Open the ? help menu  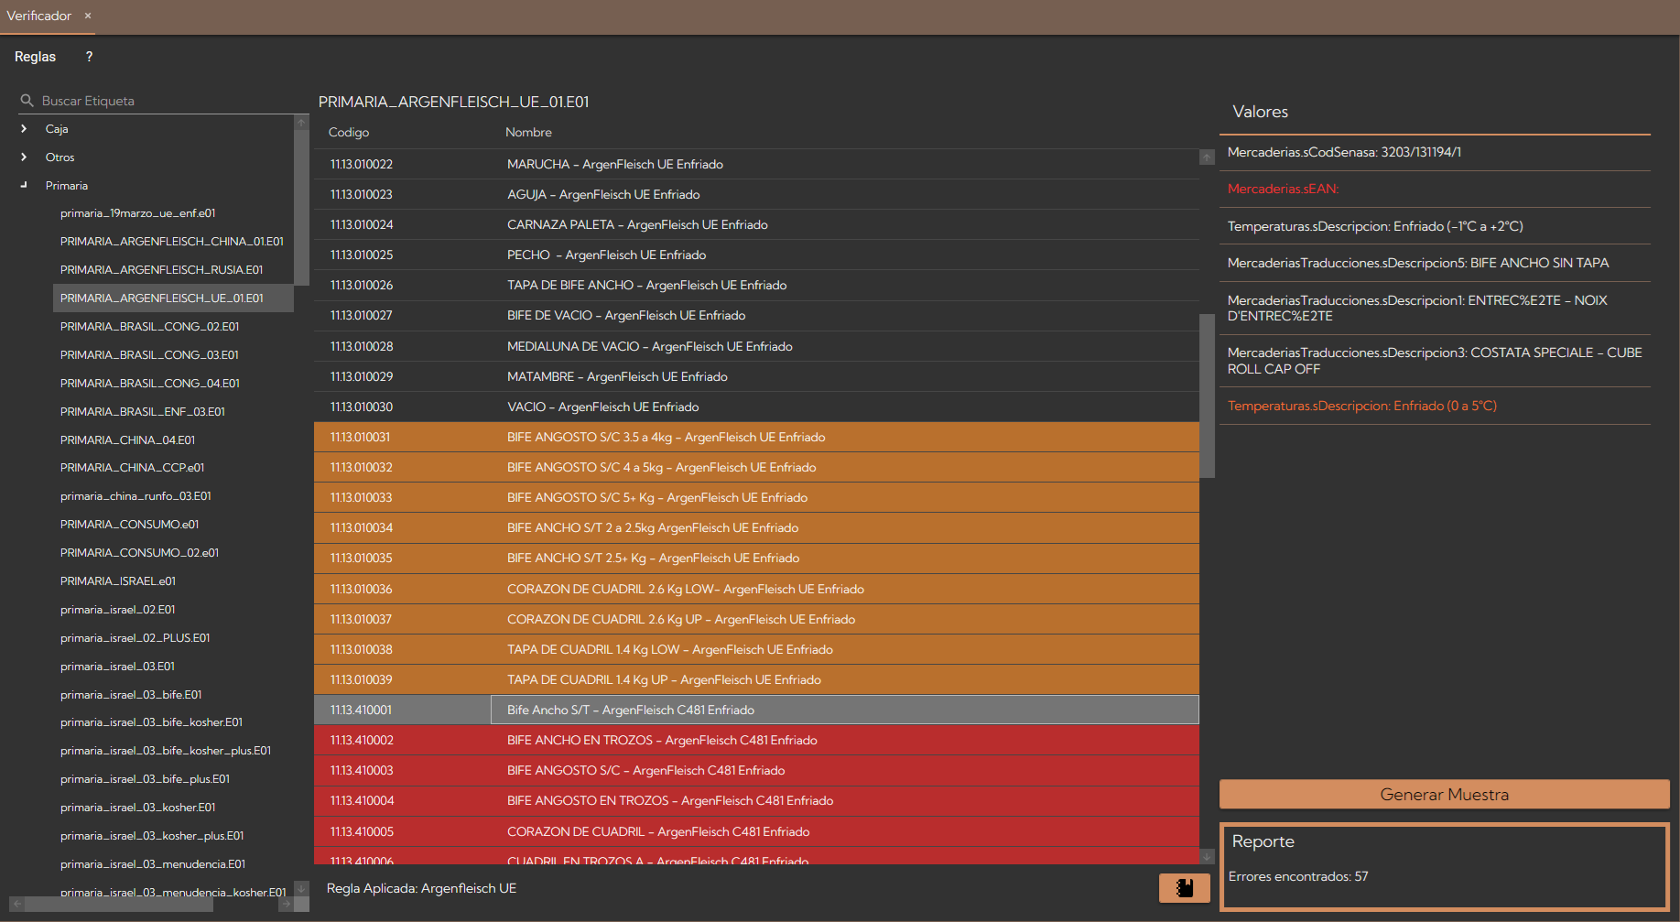[x=89, y=57]
